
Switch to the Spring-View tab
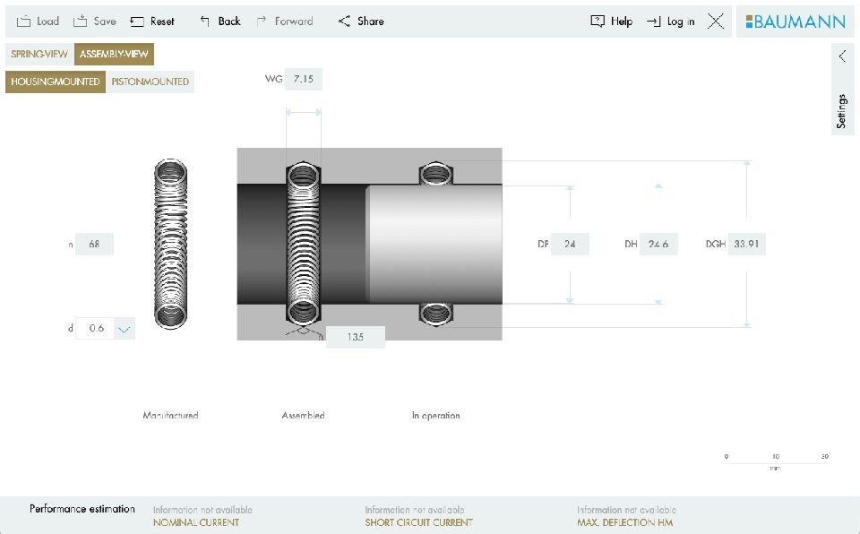[x=39, y=55]
